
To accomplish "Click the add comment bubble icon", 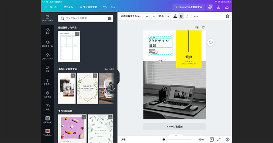I will (x=210, y=42).
